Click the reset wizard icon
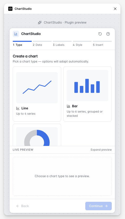125x219 pixels. (100, 34)
